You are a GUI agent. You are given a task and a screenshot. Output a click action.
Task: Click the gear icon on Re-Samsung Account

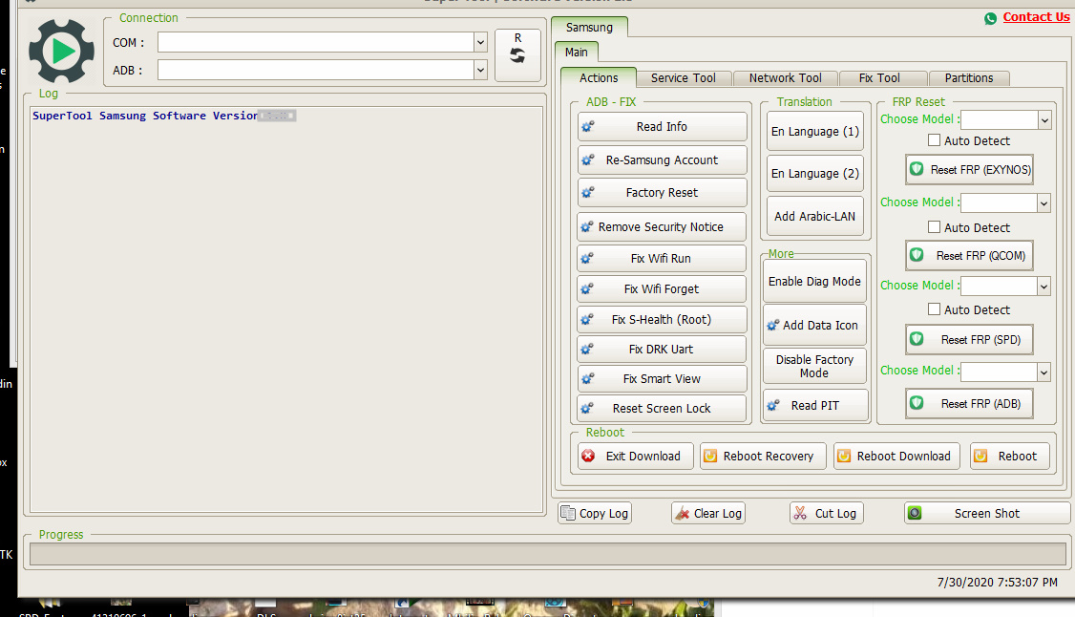(x=587, y=160)
